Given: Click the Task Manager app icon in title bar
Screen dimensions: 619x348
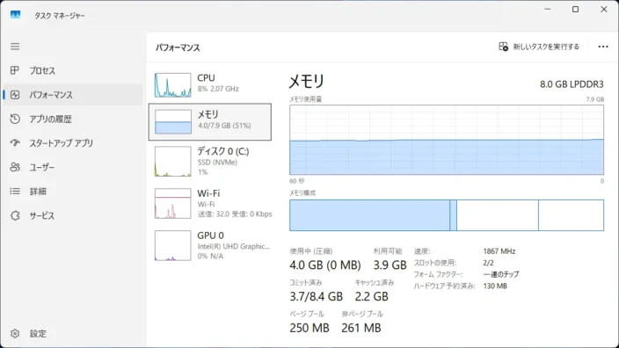Looking at the screenshot, I should tap(16, 15).
